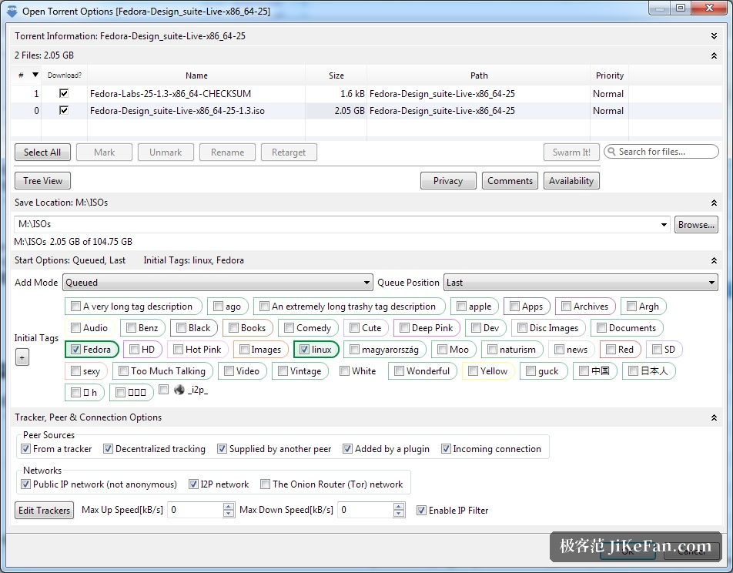Click the Max Up Speed input field
The image size is (733, 573).
[195, 510]
